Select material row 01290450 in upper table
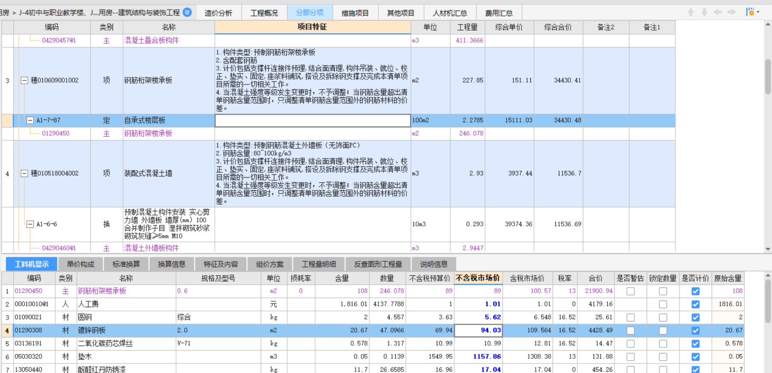 click(x=56, y=134)
